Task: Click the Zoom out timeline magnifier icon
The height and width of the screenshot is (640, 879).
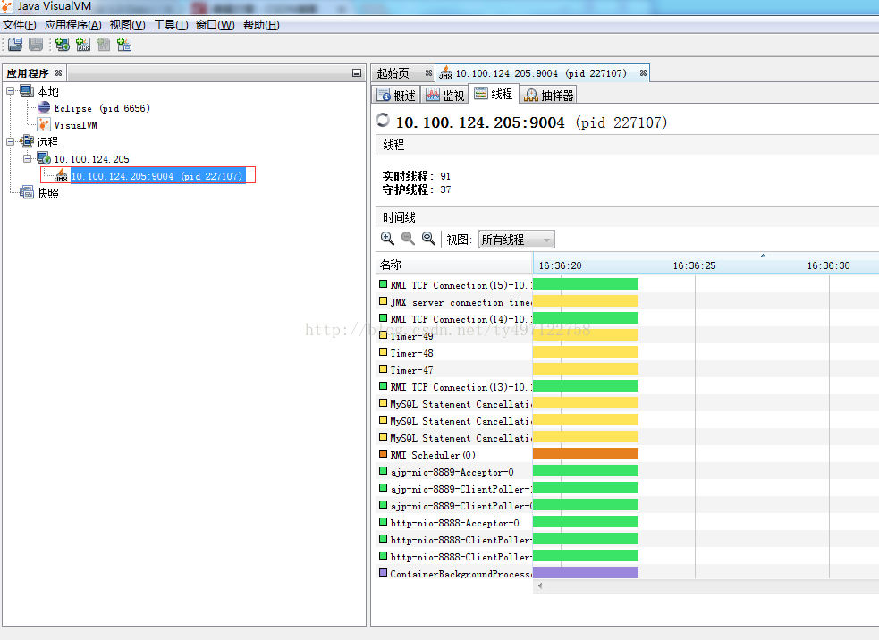Action: (x=408, y=239)
